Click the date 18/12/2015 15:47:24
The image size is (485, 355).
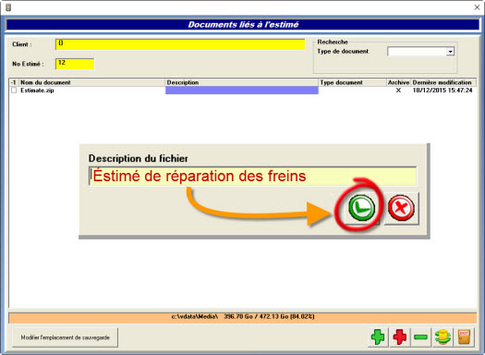(x=443, y=91)
